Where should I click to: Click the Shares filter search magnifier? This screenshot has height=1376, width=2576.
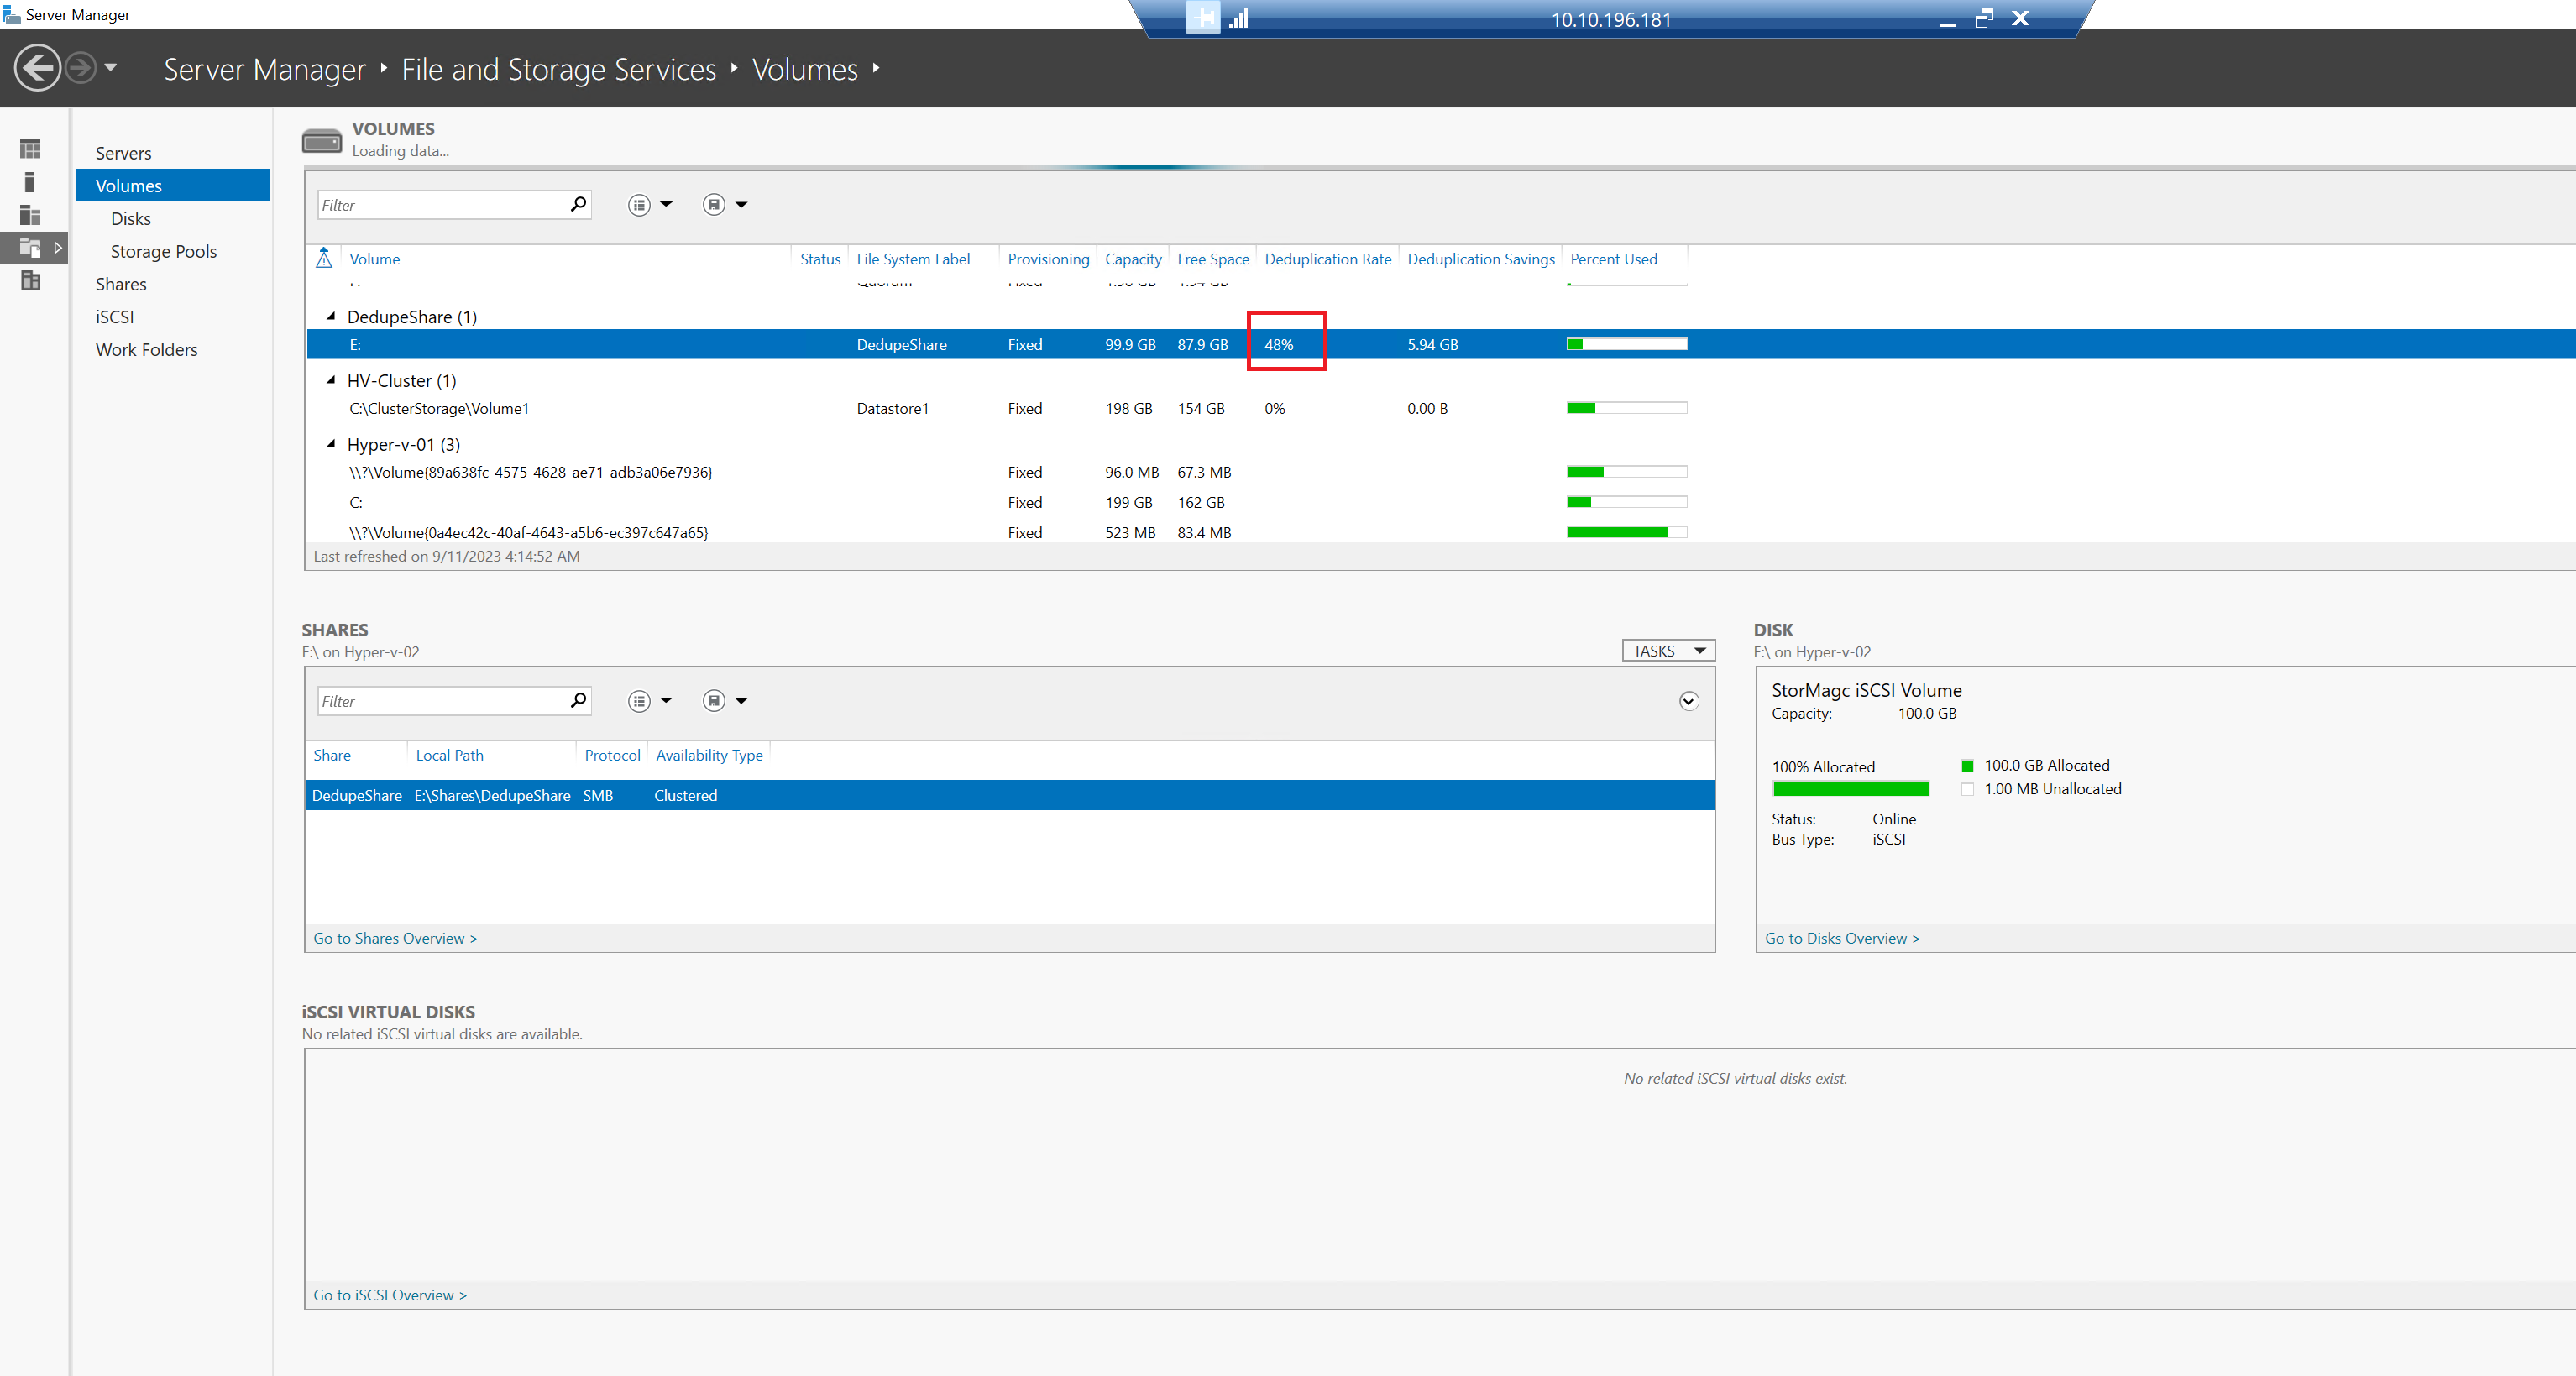click(578, 700)
